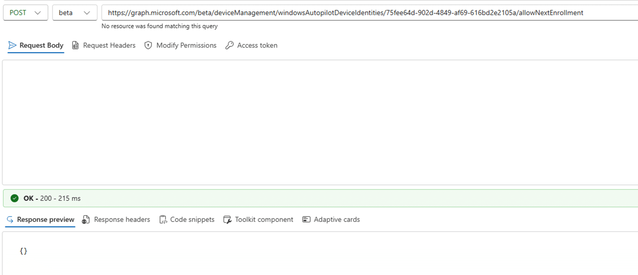Click the green OK status checkmark icon
The image size is (638, 275).
tap(14, 198)
